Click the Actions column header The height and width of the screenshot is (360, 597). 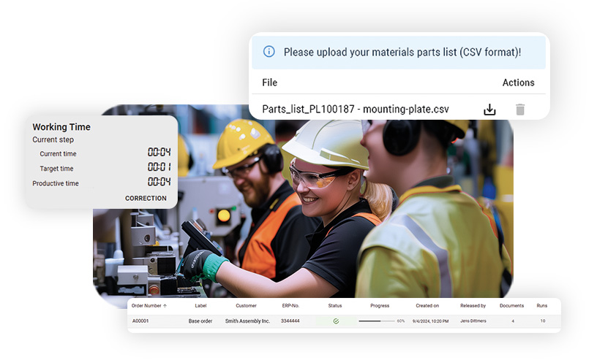[518, 83]
